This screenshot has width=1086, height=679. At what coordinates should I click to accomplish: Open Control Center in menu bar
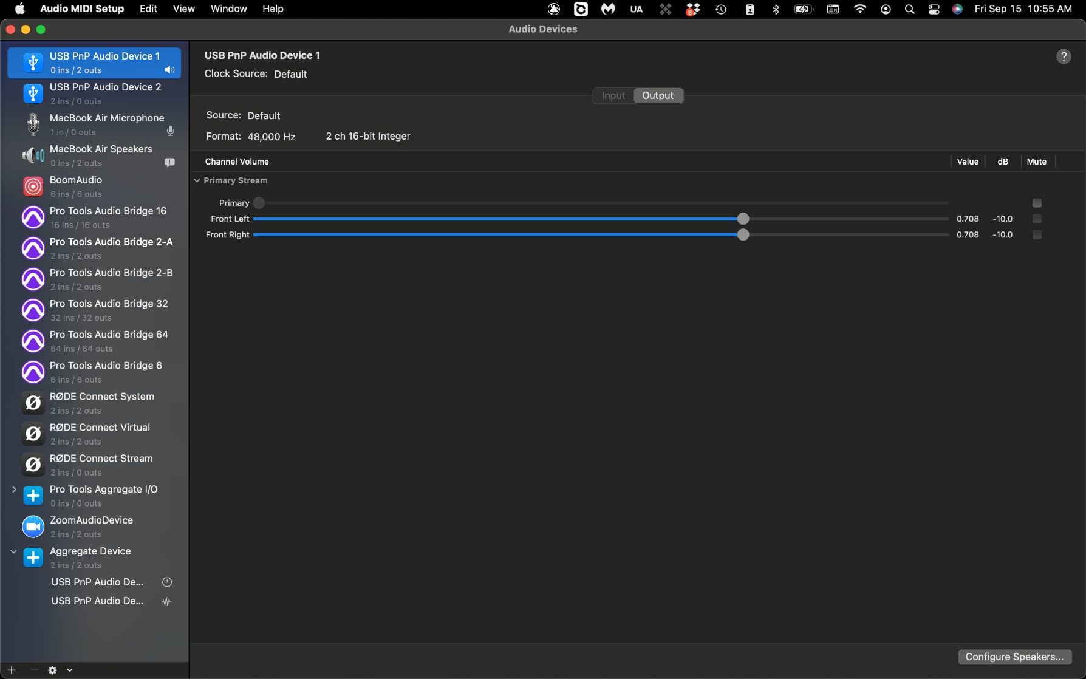(x=934, y=9)
